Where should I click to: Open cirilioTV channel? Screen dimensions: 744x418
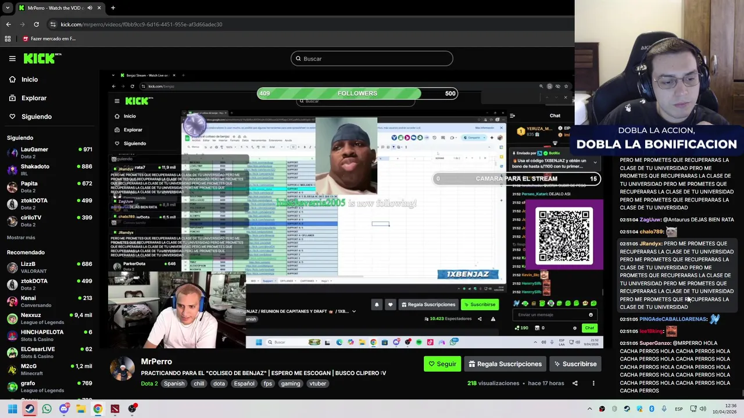(49, 221)
